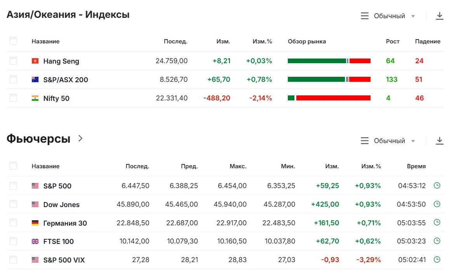Open the S&P/ASX 200 index page
The width and height of the screenshot is (449, 278).
click(x=66, y=80)
